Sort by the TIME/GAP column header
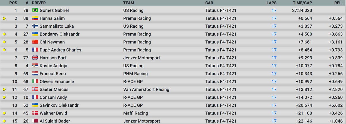This screenshot has height=124, width=346. point(302,3)
